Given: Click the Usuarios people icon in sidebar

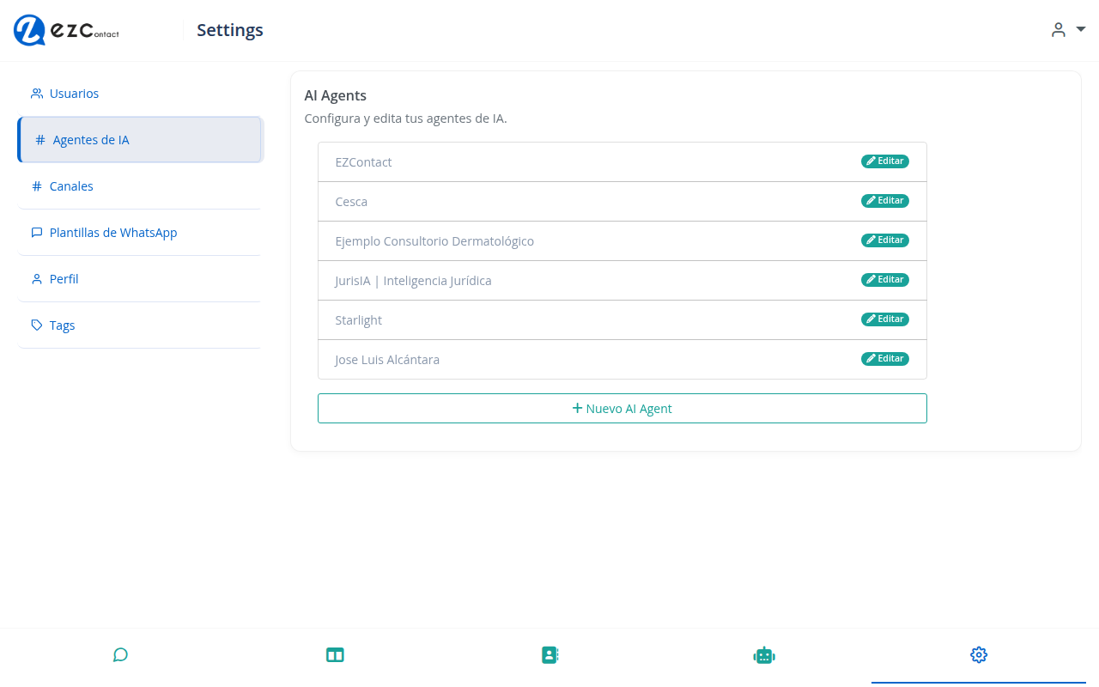Looking at the screenshot, I should point(36,93).
